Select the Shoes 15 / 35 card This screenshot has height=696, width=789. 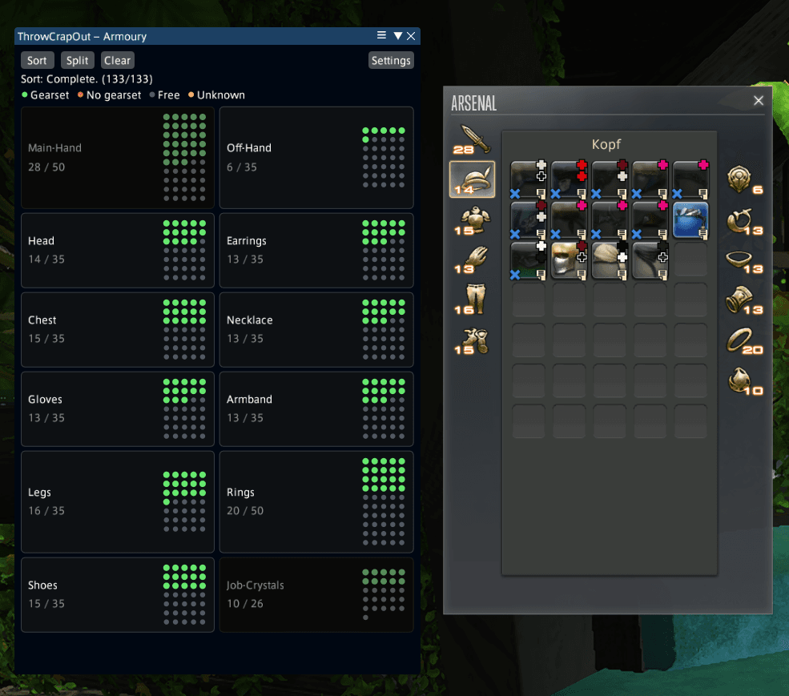pyautogui.click(x=118, y=594)
